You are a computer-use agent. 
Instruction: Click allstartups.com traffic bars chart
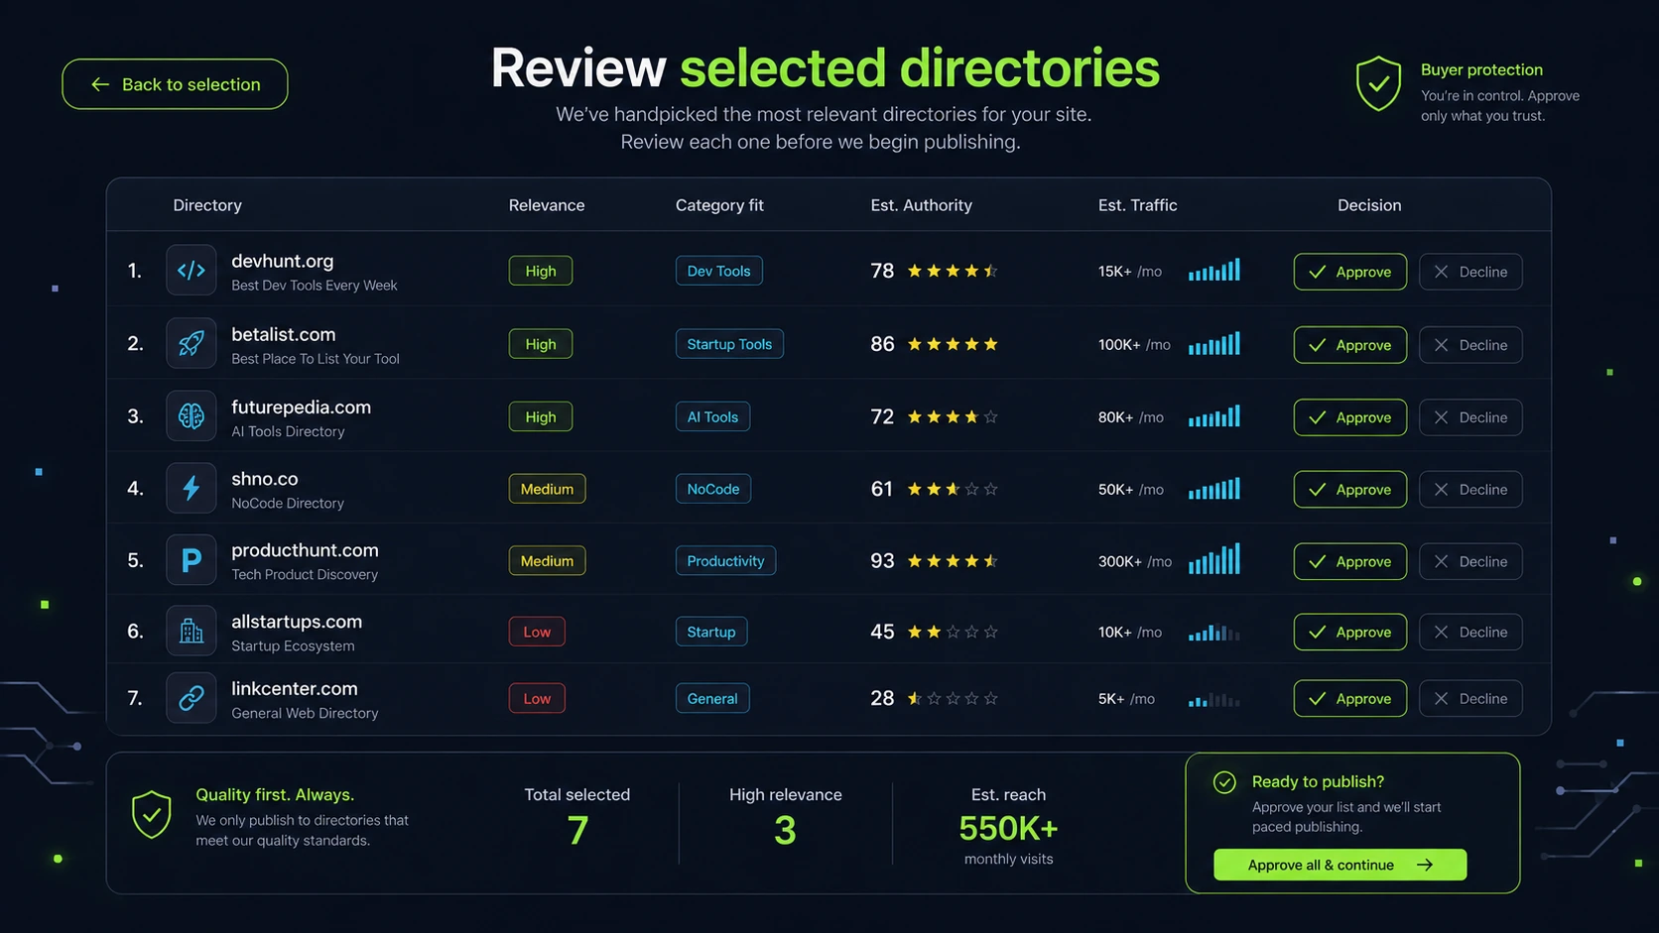click(x=1214, y=632)
